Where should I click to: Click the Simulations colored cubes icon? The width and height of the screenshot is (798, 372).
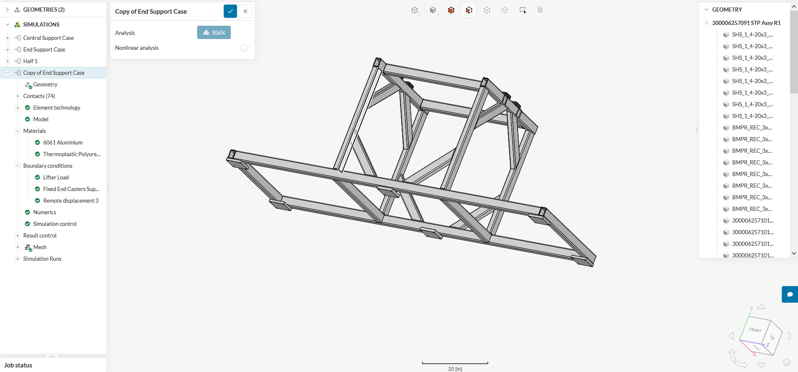(x=17, y=24)
